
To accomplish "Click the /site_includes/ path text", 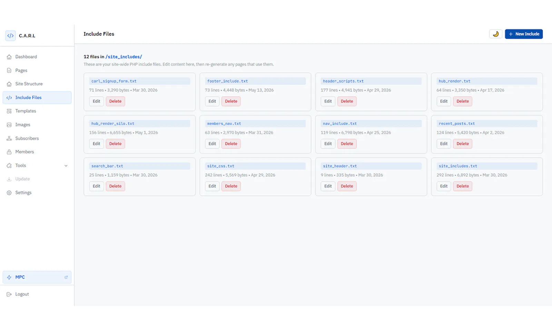I will pyautogui.click(x=124, y=57).
